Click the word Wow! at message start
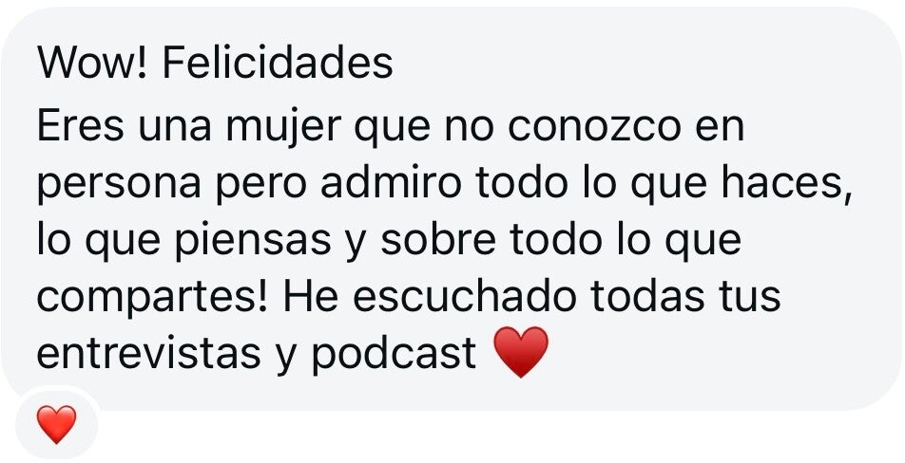This screenshot has height=463, width=905. (x=93, y=64)
